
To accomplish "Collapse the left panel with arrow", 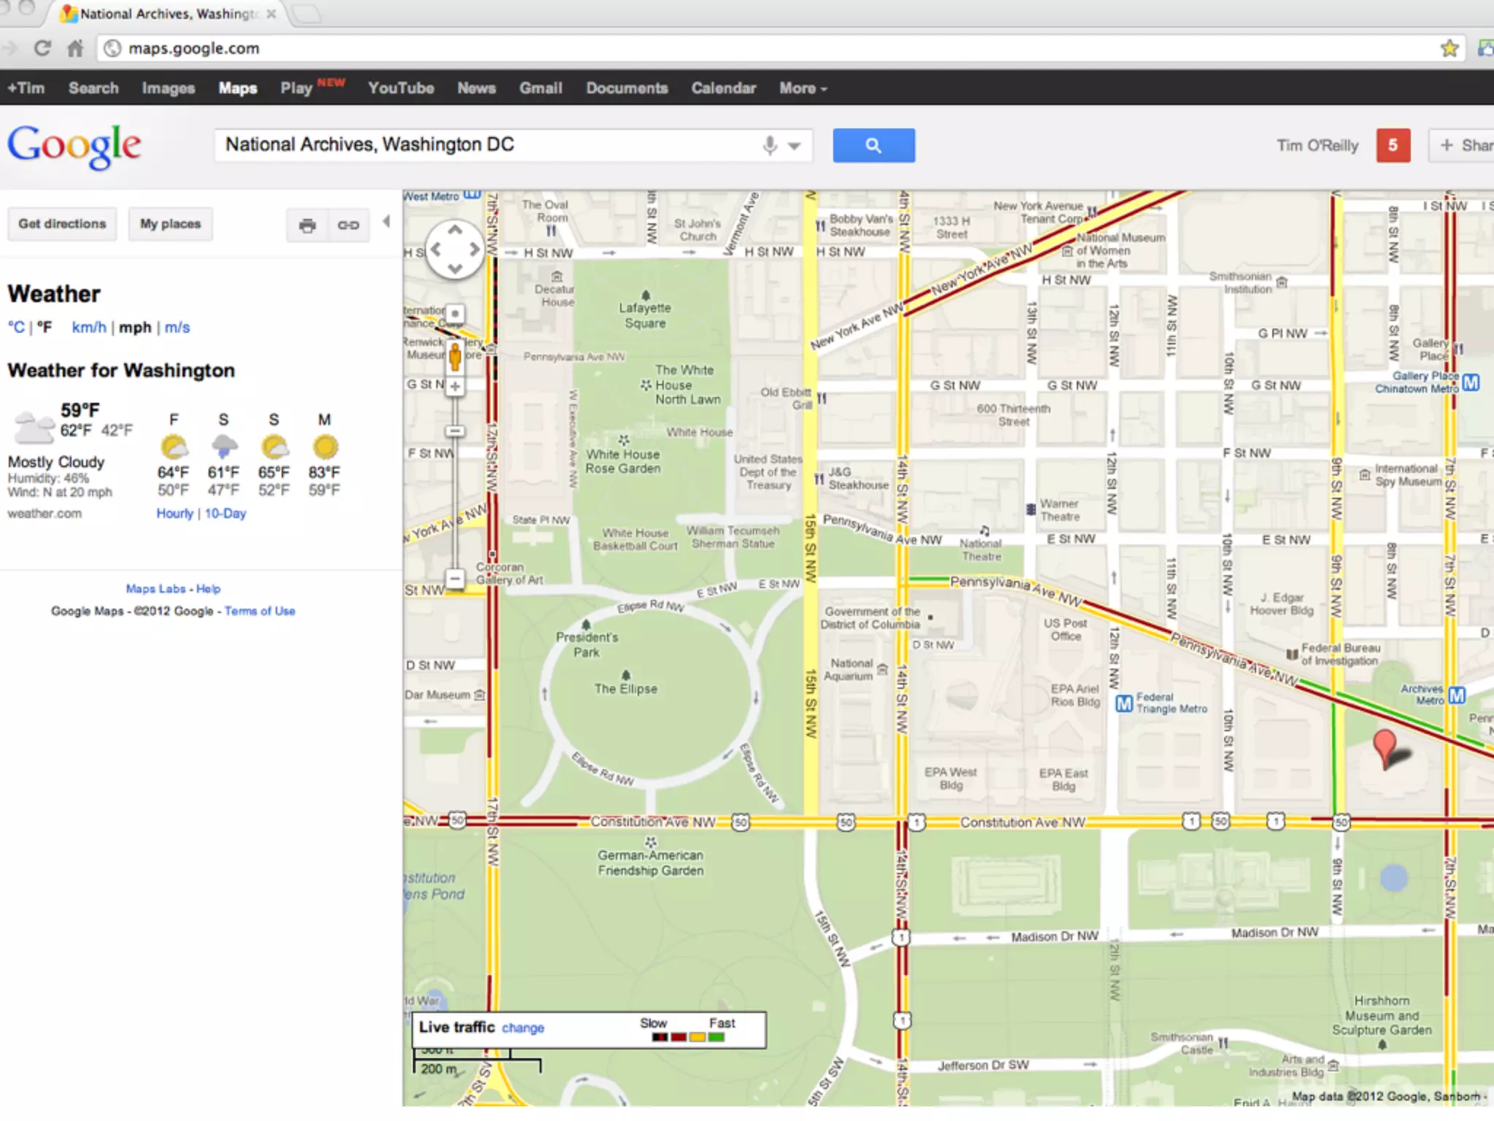I will click(x=387, y=221).
